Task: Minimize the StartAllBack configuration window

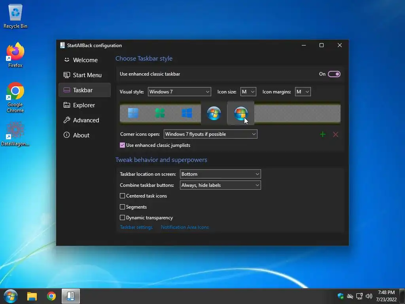Action: coord(304,45)
